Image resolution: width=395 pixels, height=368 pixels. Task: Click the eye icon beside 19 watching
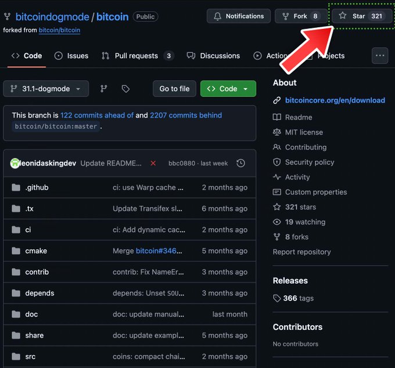(277, 222)
